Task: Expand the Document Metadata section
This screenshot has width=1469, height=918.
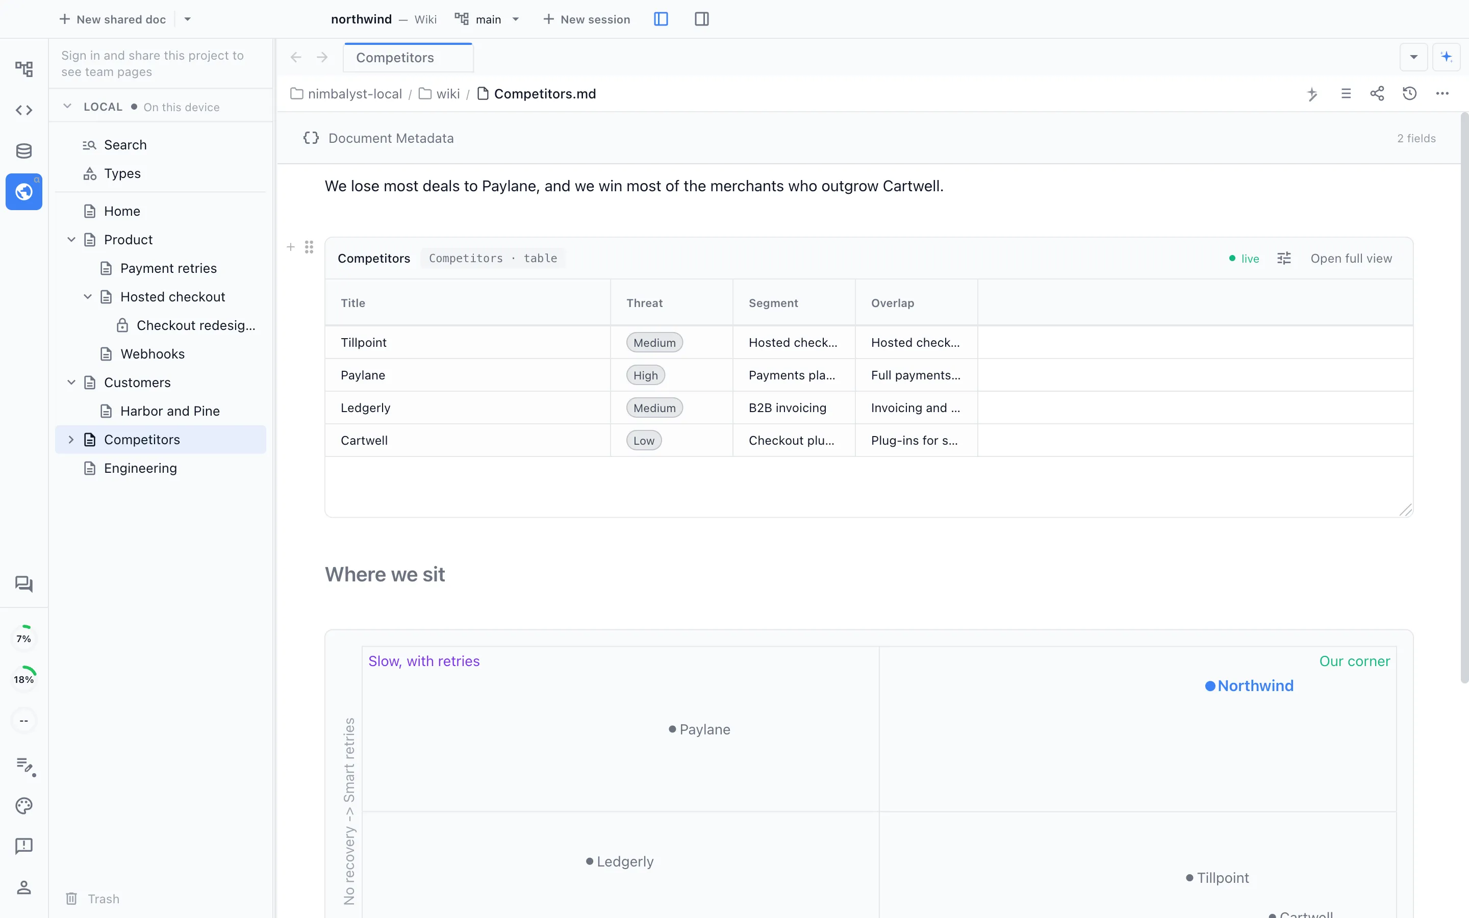Action: click(869, 138)
